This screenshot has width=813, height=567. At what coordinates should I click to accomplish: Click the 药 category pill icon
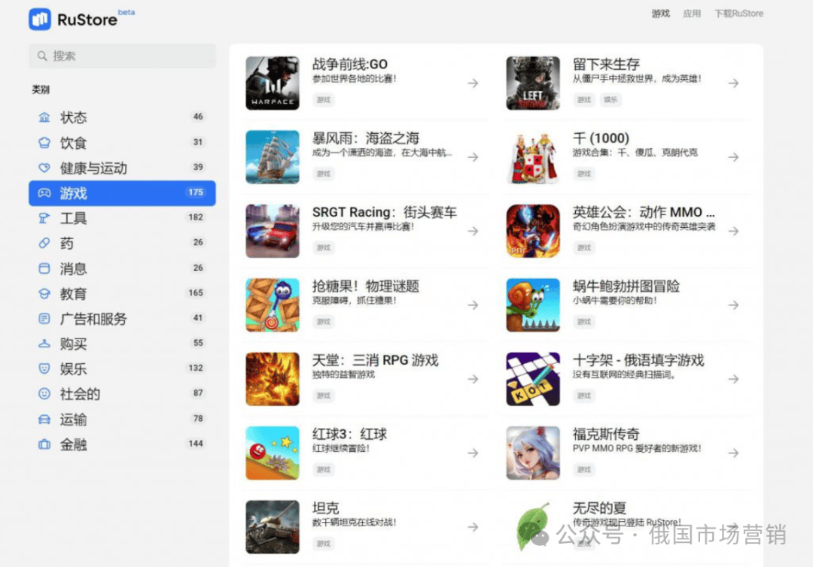[x=44, y=243]
